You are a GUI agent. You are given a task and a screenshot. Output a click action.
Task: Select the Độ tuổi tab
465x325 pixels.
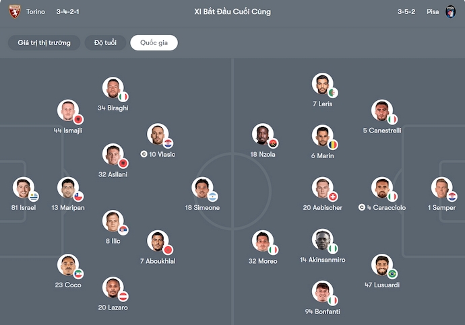[105, 43]
